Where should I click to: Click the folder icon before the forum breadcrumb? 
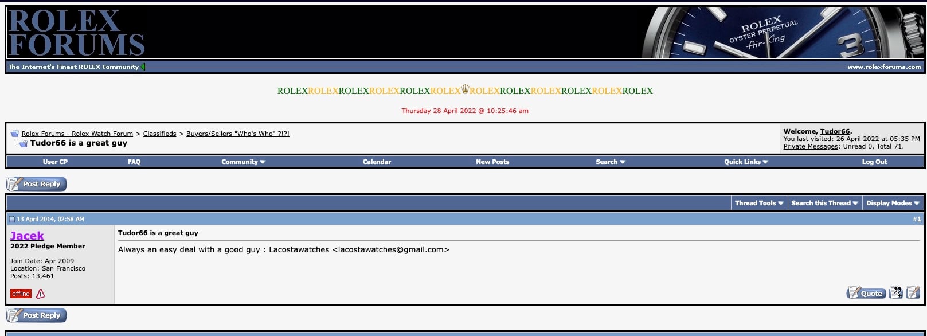(x=14, y=134)
